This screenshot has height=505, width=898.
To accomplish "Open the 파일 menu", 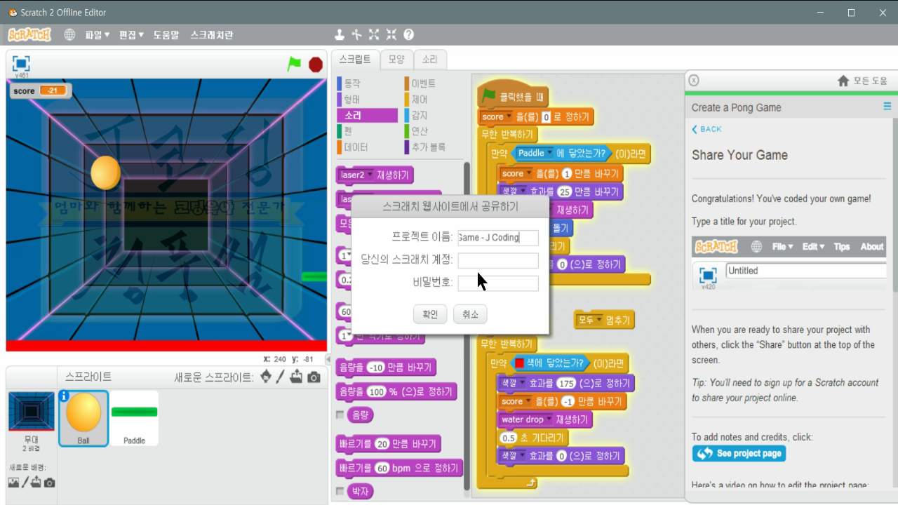I will (95, 34).
